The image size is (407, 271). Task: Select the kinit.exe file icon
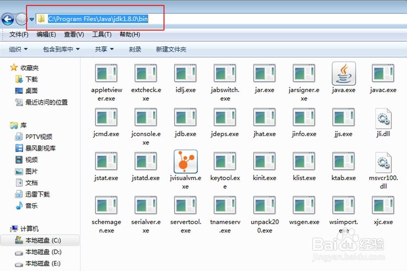[264, 161]
